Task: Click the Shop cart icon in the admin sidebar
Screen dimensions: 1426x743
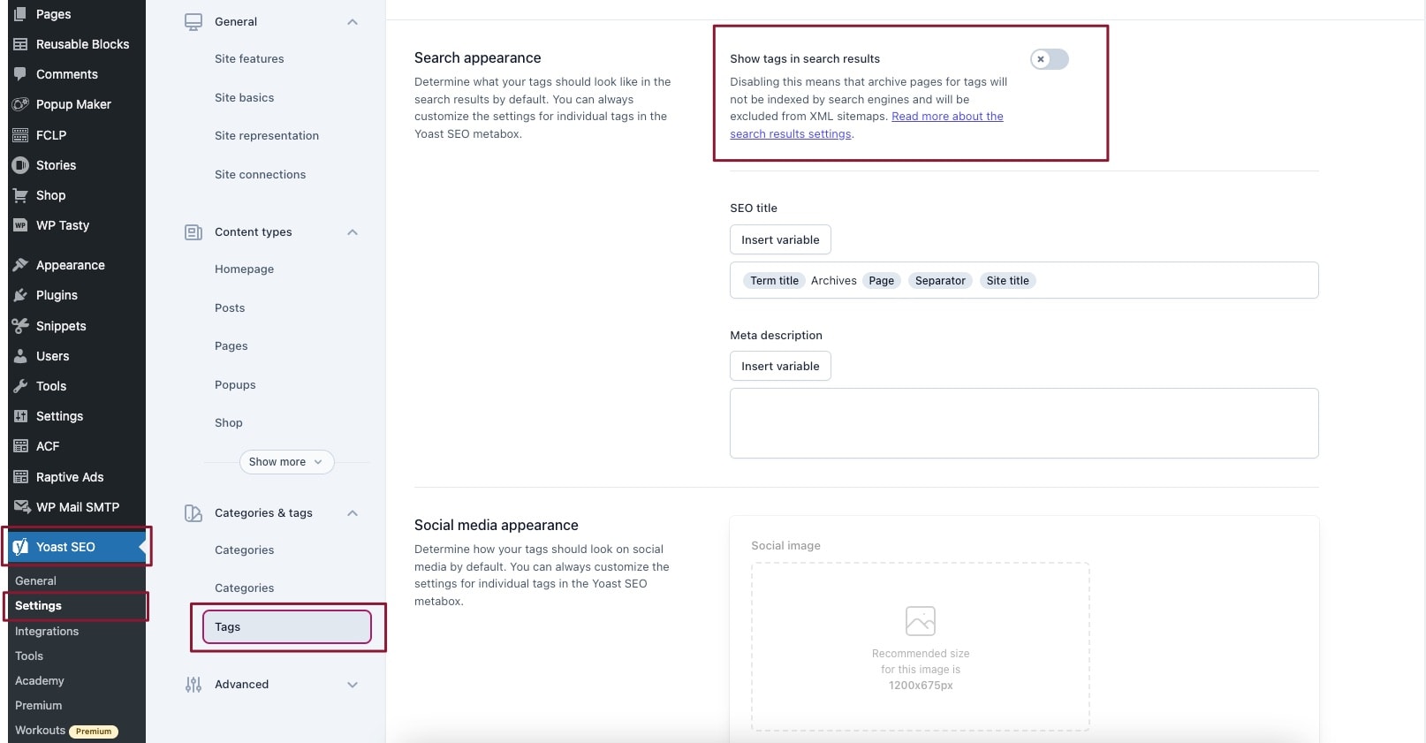Action: (20, 195)
